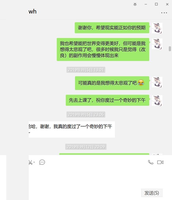This screenshot has height=200, width=172.
Task: Click the wh contact name title
Action: (32, 11)
